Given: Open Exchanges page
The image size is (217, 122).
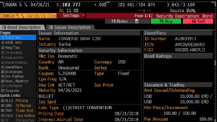Looking at the screenshot, I should [12, 72].
